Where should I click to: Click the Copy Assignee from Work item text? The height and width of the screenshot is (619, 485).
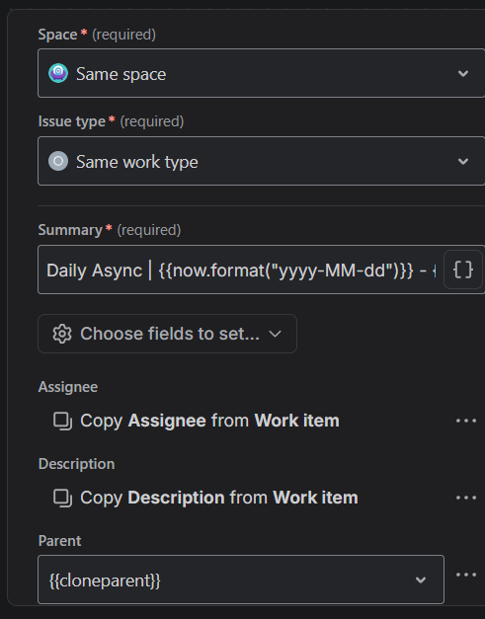209,421
